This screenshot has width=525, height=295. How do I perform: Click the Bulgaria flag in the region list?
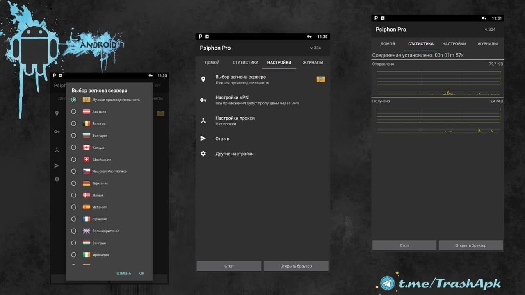click(87, 135)
